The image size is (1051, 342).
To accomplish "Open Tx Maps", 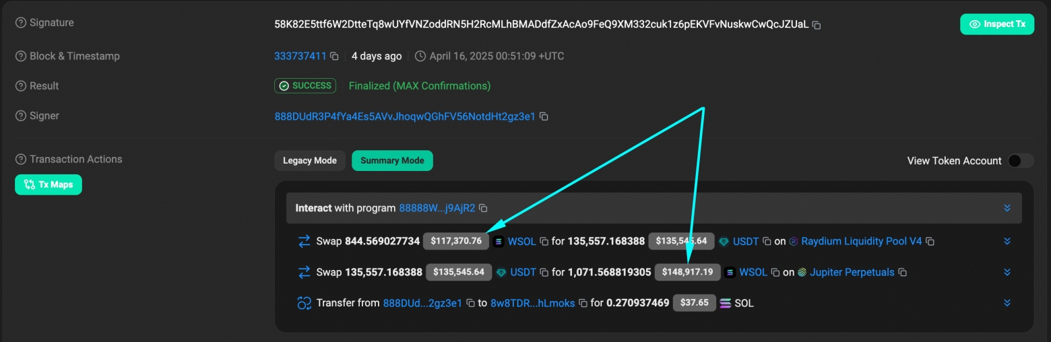I will tap(49, 184).
